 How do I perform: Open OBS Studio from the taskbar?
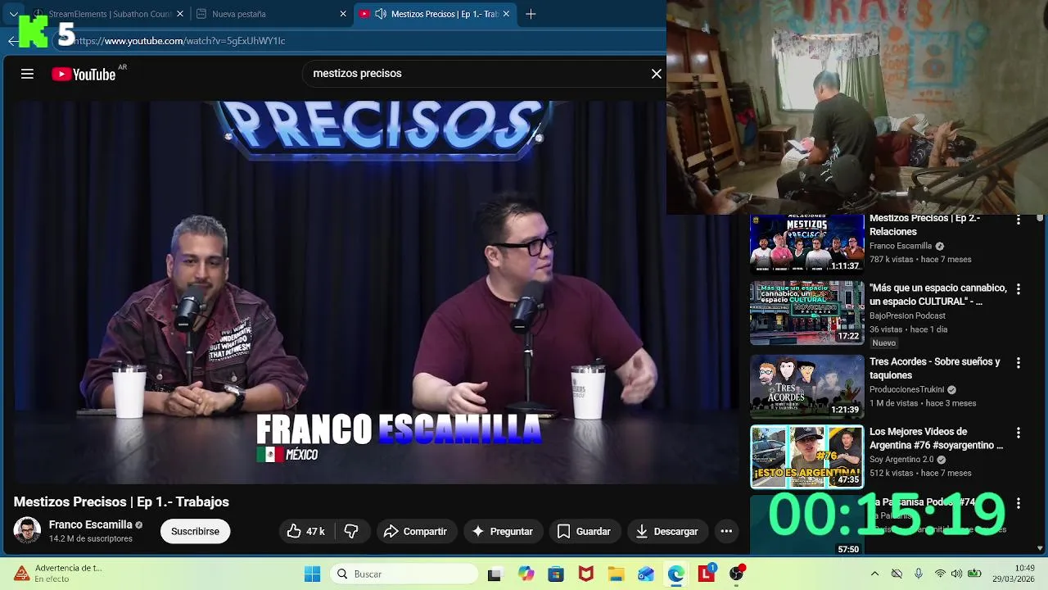[x=737, y=574]
